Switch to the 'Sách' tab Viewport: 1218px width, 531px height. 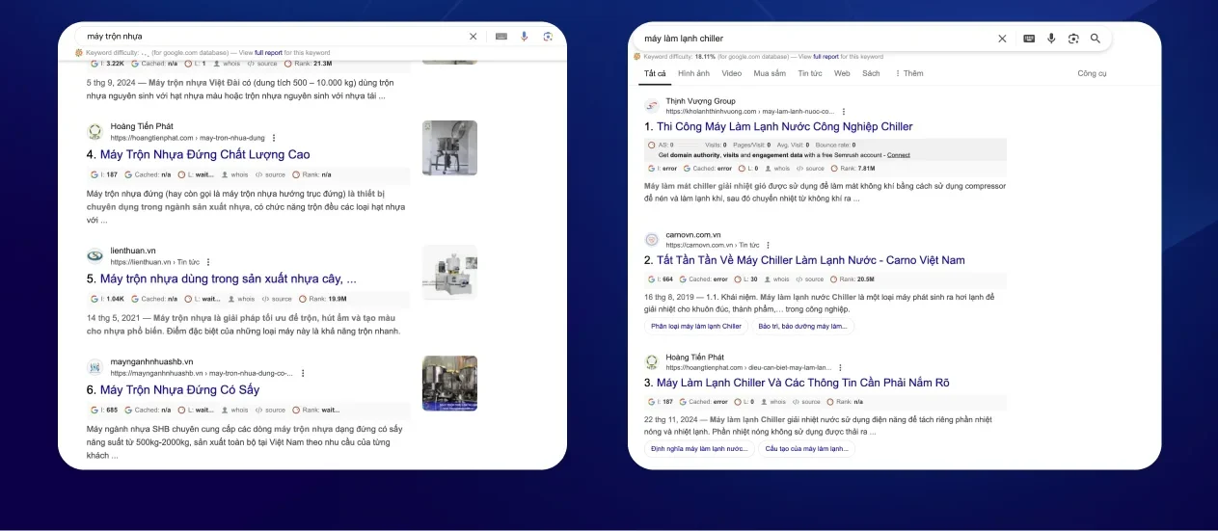tap(871, 73)
